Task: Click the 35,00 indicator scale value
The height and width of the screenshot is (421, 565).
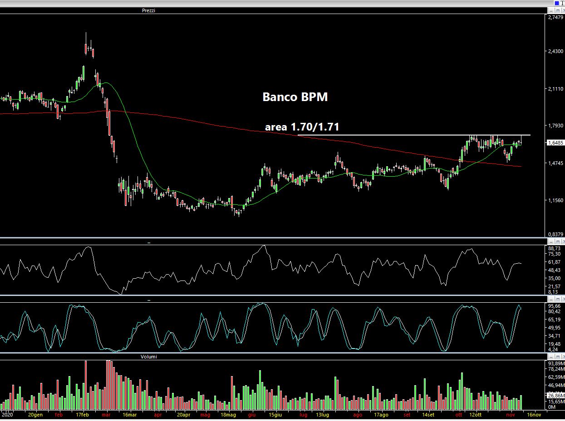Action: (554, 278)
